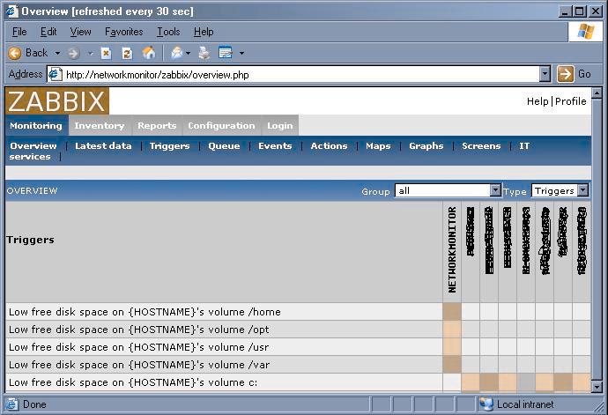Viewport: 608px width, 415px height.
Task: Open the Events link
Action: point(275,146)
